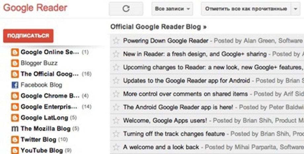Viewport: 304px width, 154px height.
Task: Select The Official Google Blog feed
Action: tap(50, 74)
